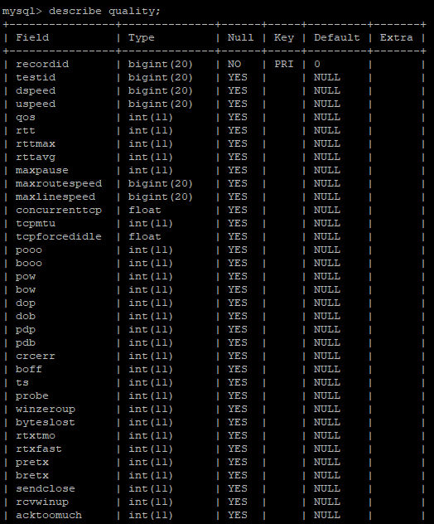Select the 'byteslost' field name
Viewport: 434px width, 524px height.
[x=46, y=422]
